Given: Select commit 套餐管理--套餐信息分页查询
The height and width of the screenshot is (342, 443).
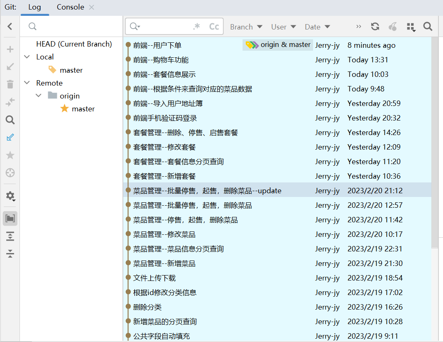Looking at the screenshot, I should (x=277, y=162).
